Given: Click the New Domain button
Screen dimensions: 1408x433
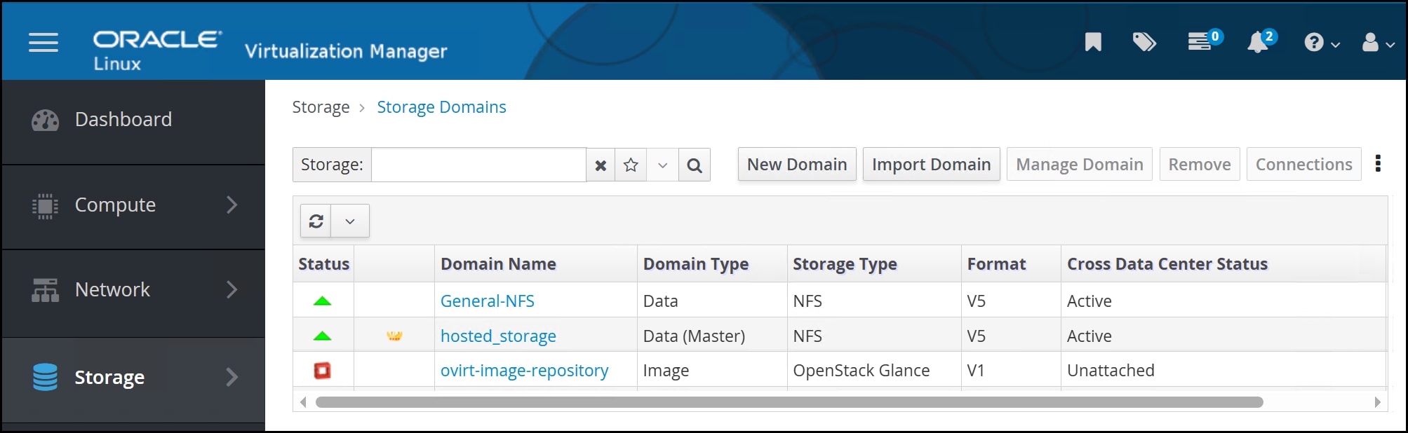Looking at the screenshot, I should pos(797,164).
